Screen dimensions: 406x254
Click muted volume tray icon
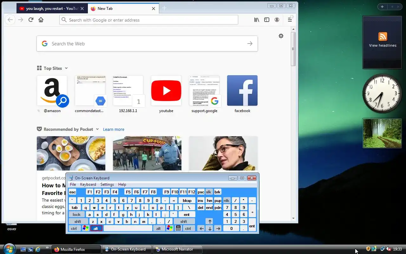pos(389,249)
